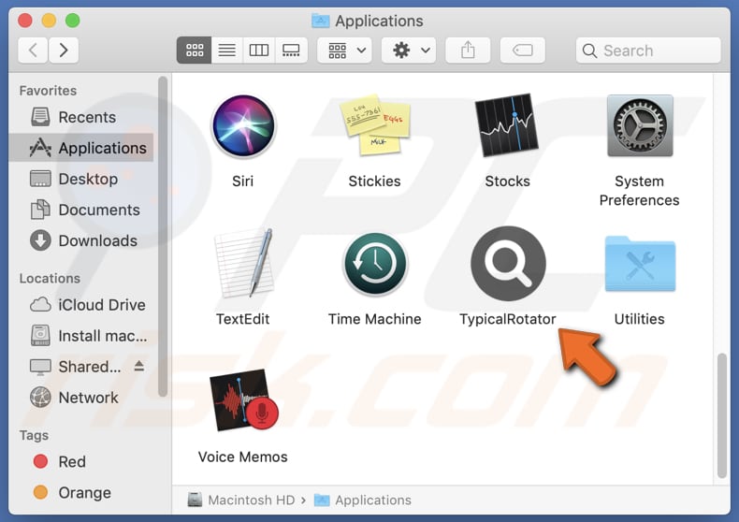Click Macintosh HD in path bar
739x522 pixels.
[241, 500]
